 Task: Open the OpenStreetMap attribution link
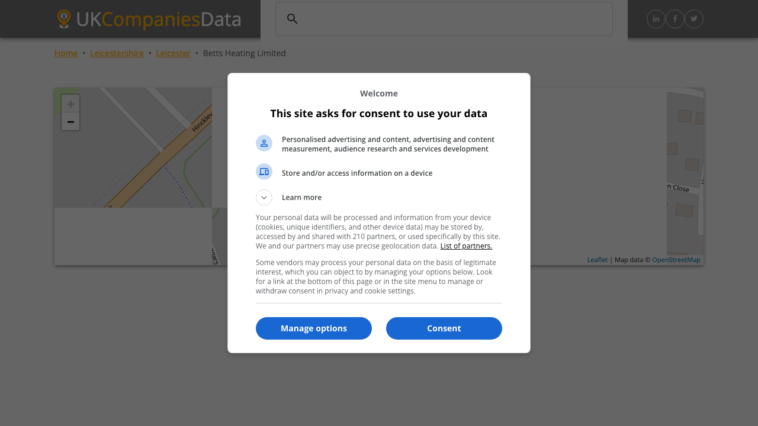676,260
